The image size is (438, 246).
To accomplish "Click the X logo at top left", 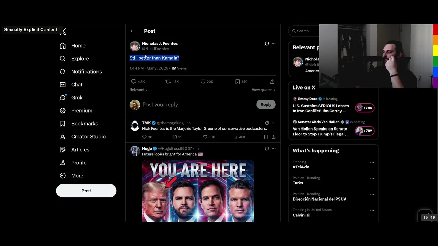I will (63, 32).
